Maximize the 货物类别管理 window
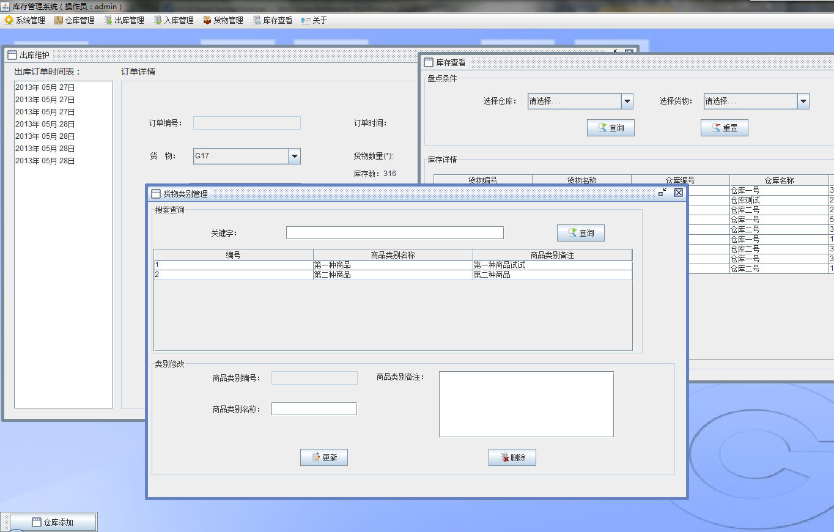This screenshot has height=532, width=834. pyautogui.click(x=663, y=193)
